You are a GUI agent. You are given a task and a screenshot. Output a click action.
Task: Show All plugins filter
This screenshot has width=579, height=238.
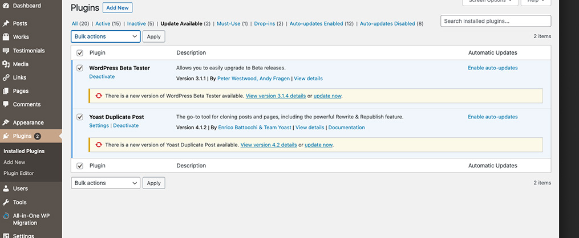point(75,23)
